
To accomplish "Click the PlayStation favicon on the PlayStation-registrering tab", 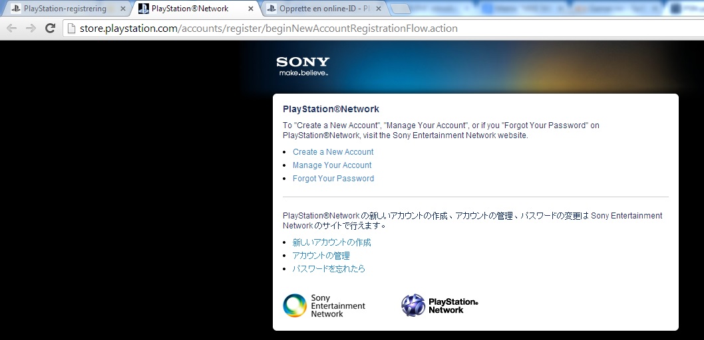I will [16, 9].
